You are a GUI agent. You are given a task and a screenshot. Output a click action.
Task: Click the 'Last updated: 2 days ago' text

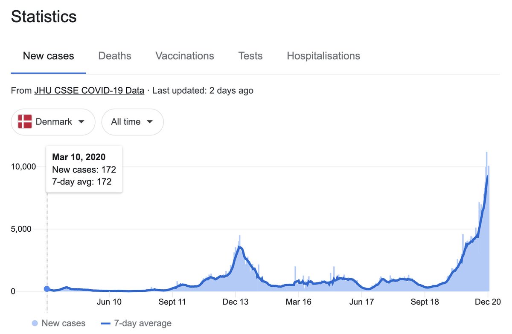(203, 91)
